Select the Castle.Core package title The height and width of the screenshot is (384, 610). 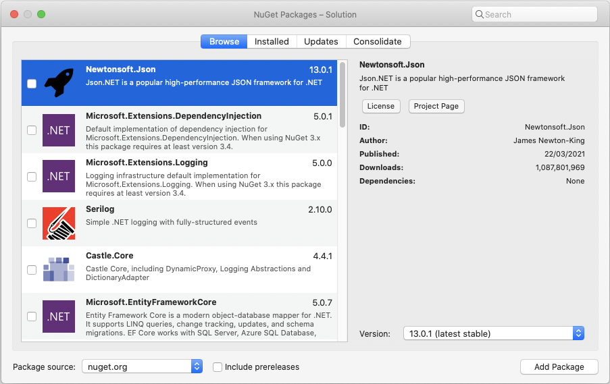click(109, 256)
